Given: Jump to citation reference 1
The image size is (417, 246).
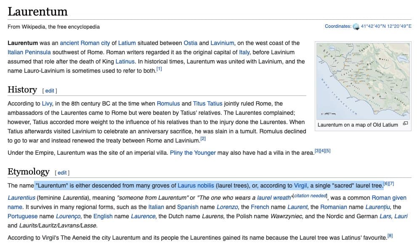Looking at the screenshot, I should click(x=159, y=69).
